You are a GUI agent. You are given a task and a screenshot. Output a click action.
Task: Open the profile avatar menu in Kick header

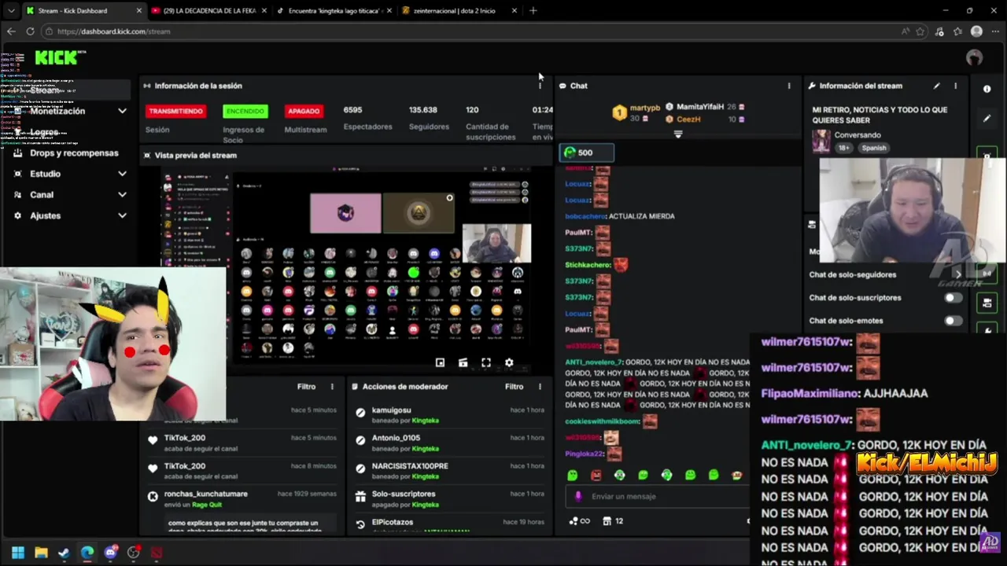(974, 57)
